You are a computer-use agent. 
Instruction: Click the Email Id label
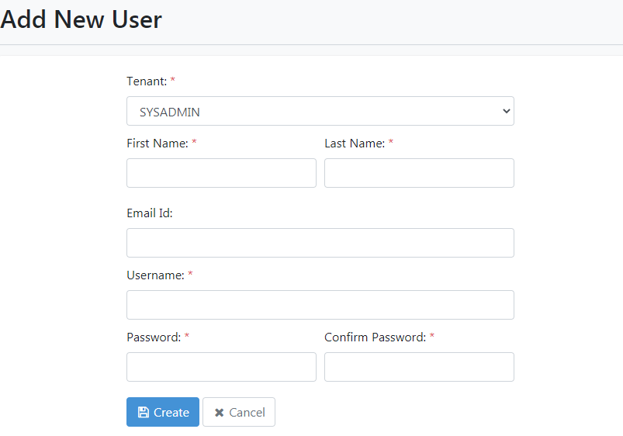point(150,213)
